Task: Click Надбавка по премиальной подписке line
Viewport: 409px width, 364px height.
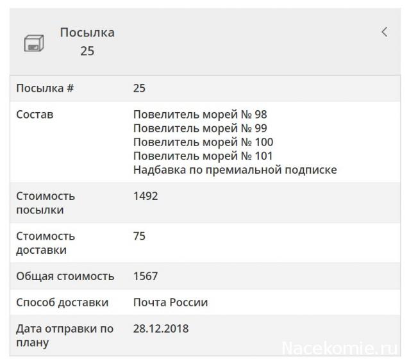Action: coord(235,170)
